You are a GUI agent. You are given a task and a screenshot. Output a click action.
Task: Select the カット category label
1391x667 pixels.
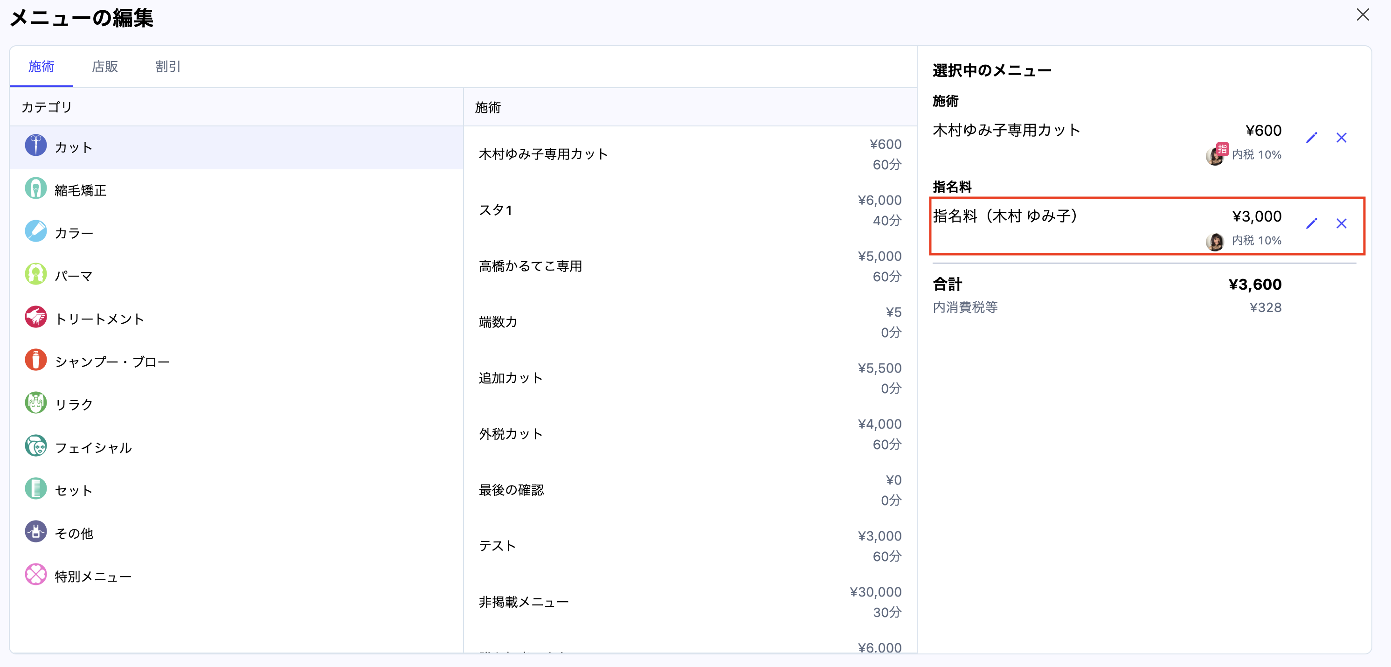point(74,147)
